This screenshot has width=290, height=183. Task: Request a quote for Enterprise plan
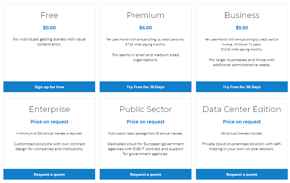point(49,174)
